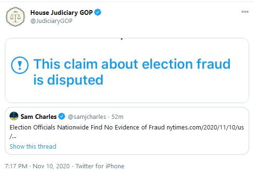Viewport: 254px width, 175px height.
Task: Open the 7:17 PM Nov 10, 2020 timestamp
Action: [37, 166]
